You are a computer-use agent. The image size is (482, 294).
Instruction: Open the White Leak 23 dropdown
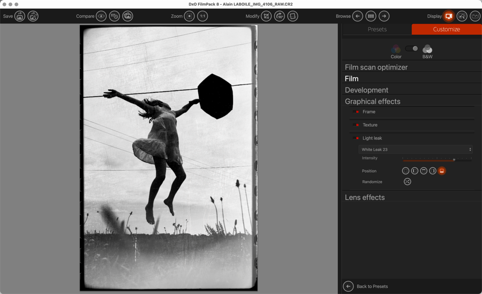click(416, 150)
